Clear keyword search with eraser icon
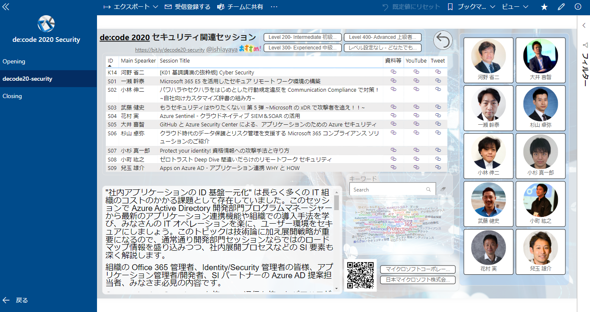 [x=443, y=189]
